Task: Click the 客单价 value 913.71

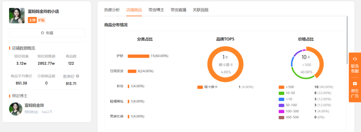Action: pyautogui.click(x=71, y=84)
